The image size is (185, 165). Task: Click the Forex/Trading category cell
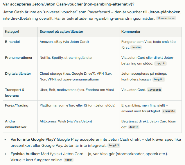click(20, 109)
